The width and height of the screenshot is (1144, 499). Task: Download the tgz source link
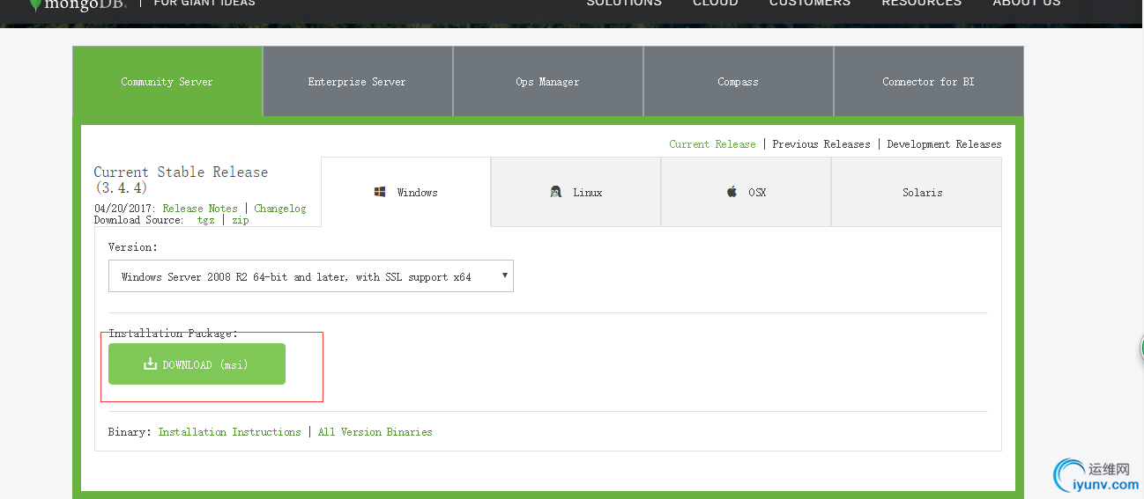[206, 220]
